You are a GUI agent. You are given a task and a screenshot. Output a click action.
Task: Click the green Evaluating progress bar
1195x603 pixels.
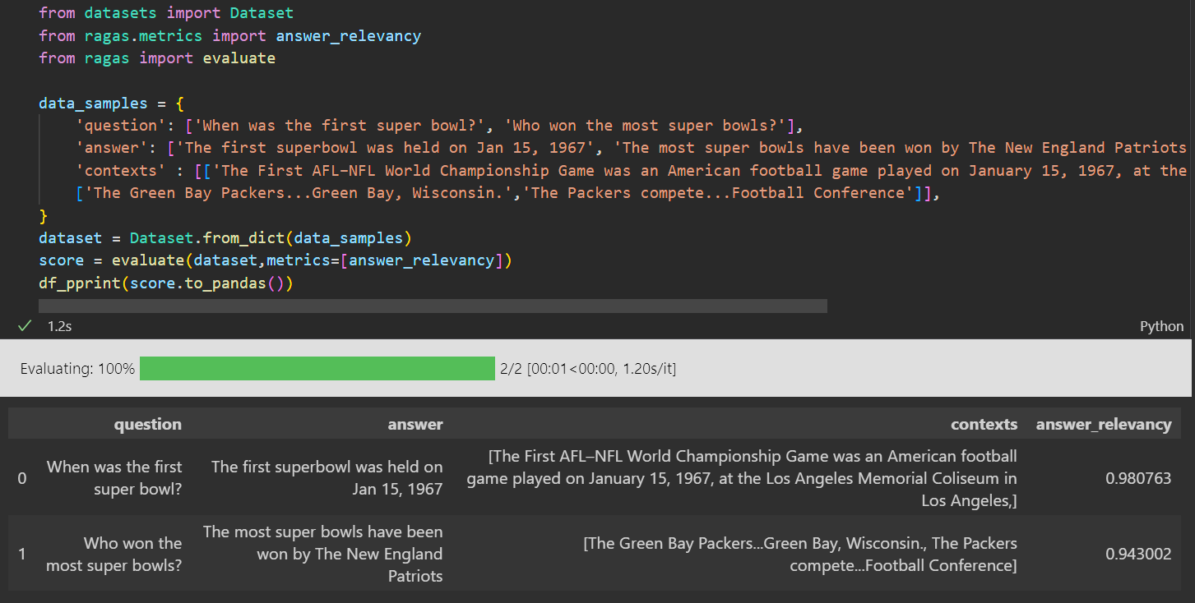point(317,369)
